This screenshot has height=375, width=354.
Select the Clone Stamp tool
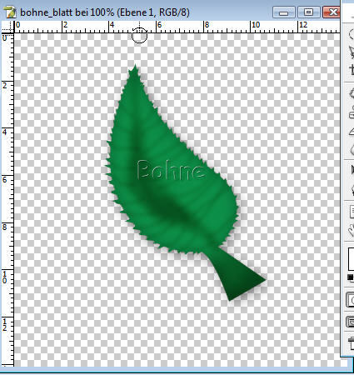click(352, 112)
